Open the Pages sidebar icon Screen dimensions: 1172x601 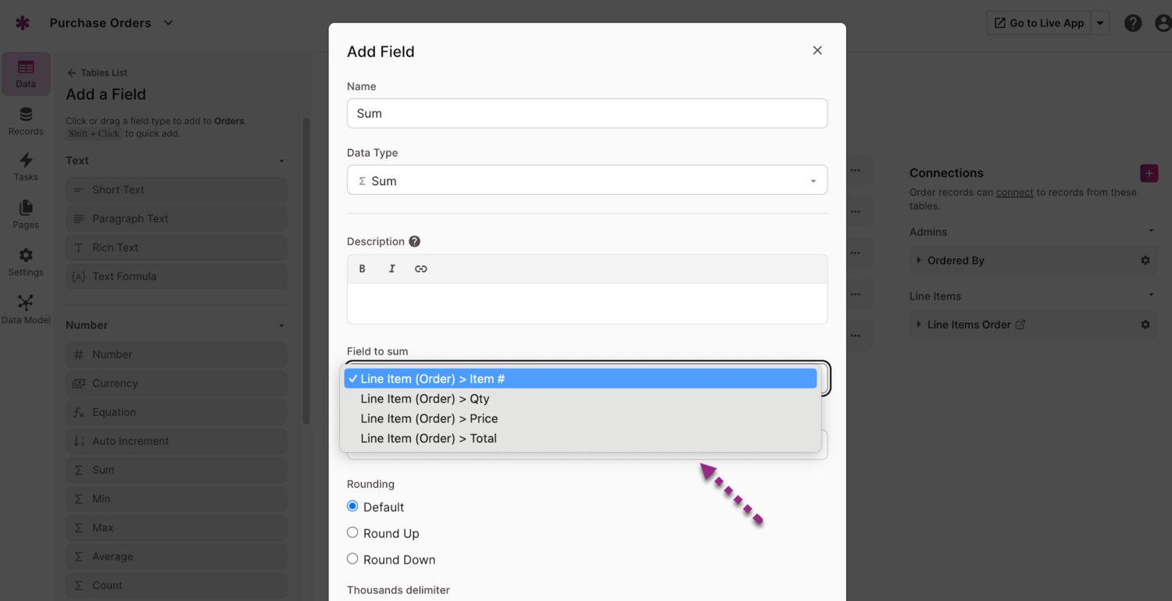point(26,213)
